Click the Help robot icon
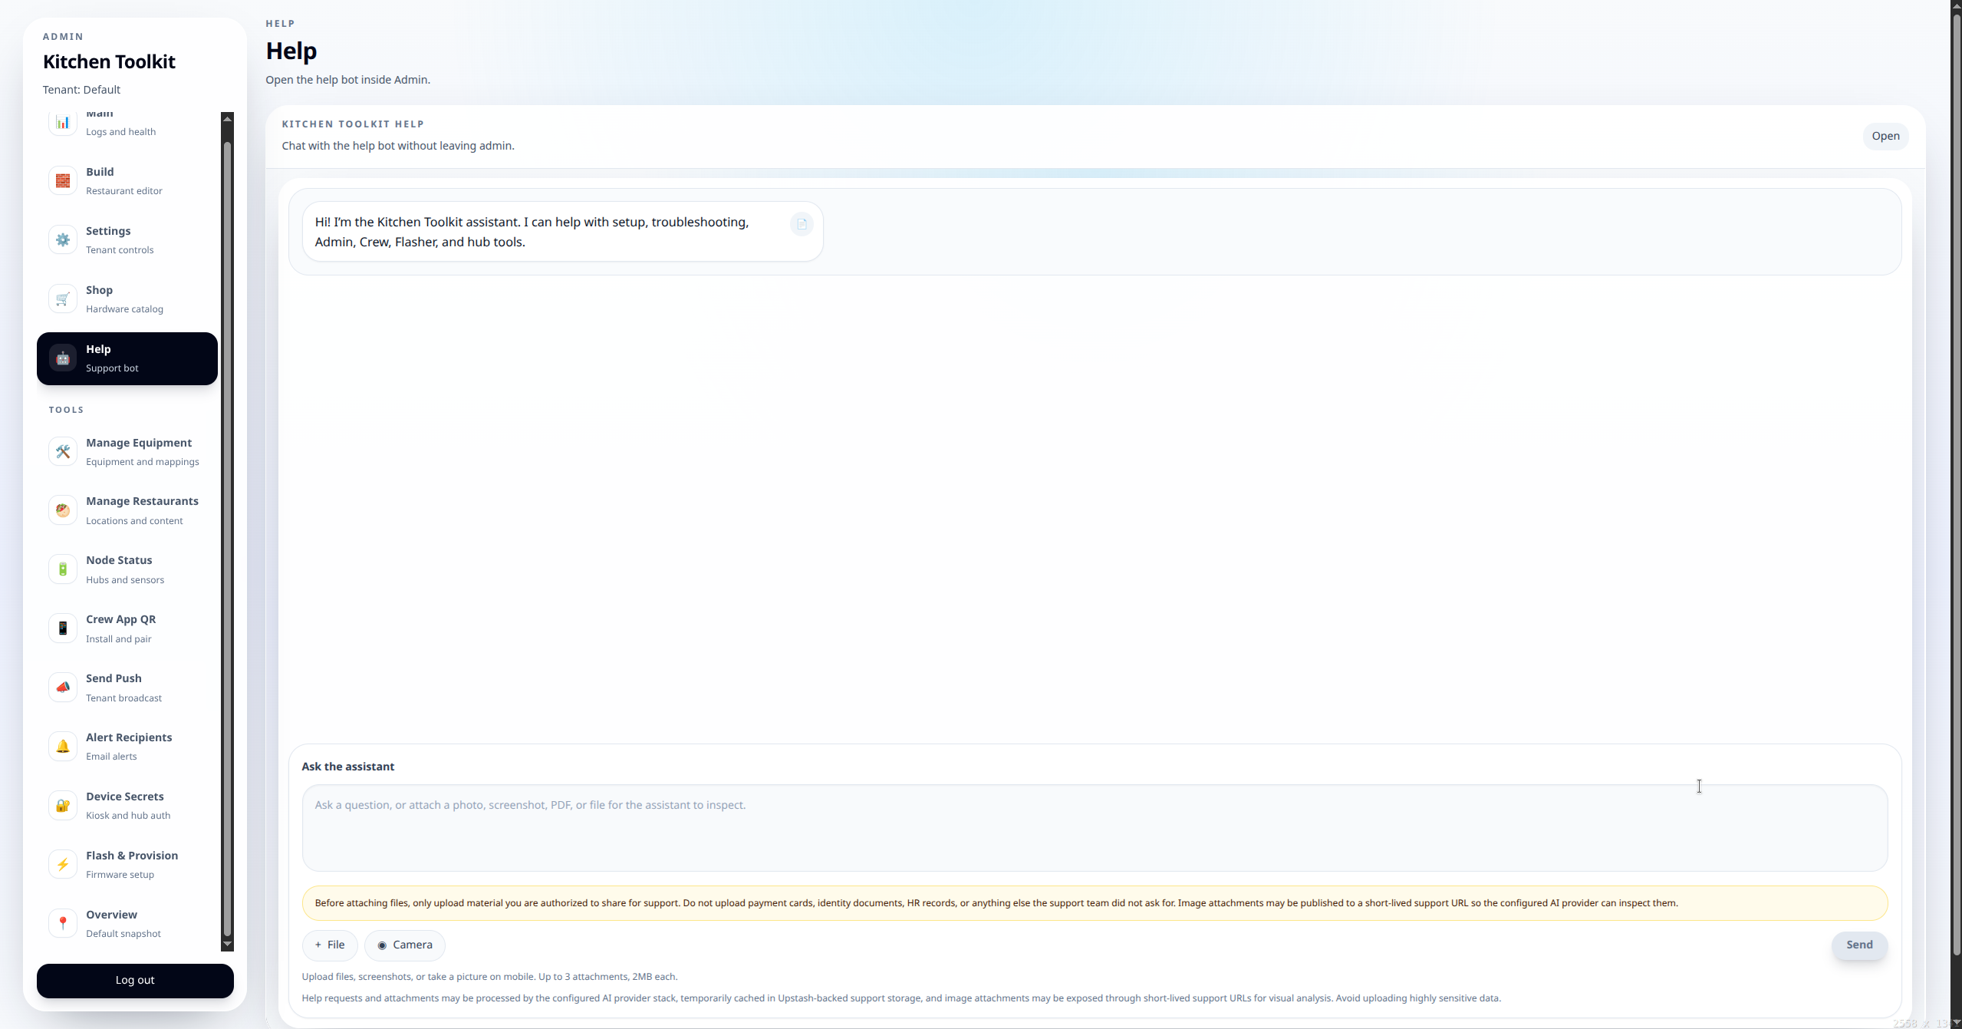The image size is (1962, 1029). click(63, 358)
